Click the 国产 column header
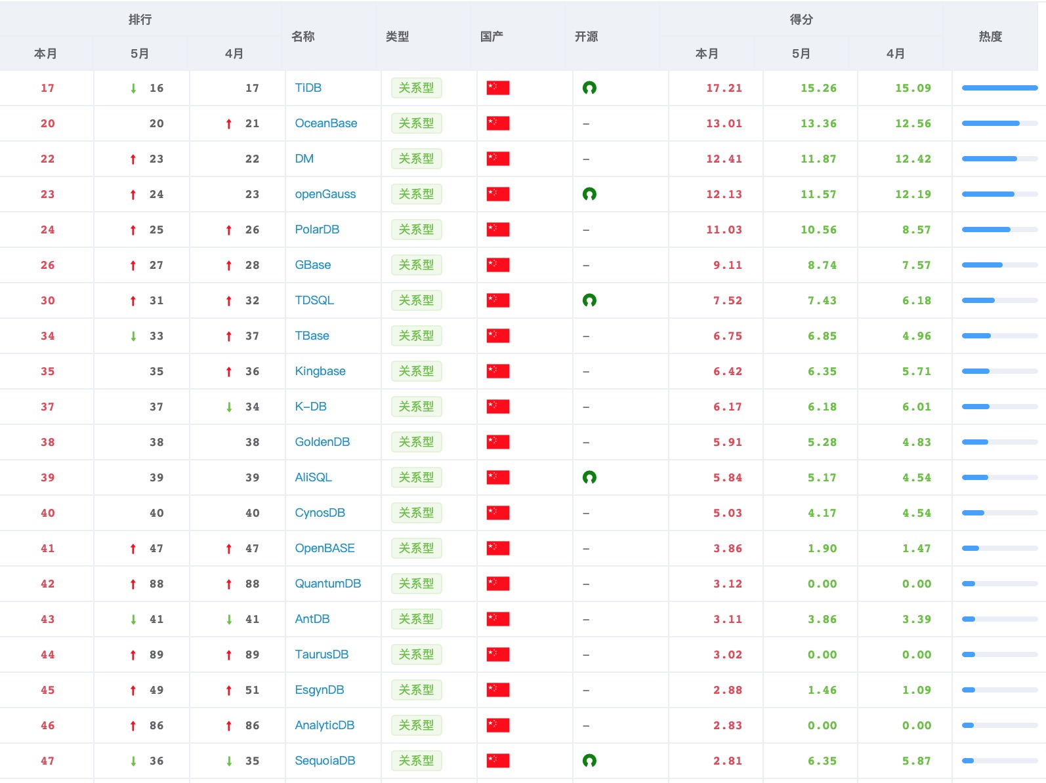1046x783 pixels. [x=492, y=37]
